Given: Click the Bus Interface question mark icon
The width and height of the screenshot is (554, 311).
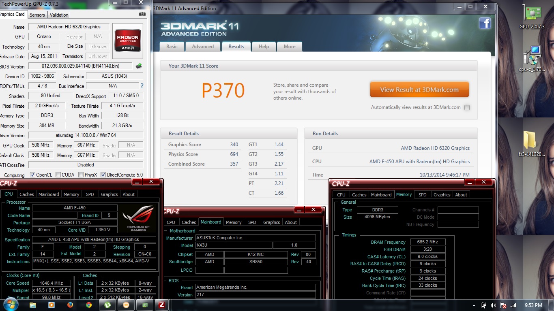Looking at the screenshot, I should tap(142, 86).
